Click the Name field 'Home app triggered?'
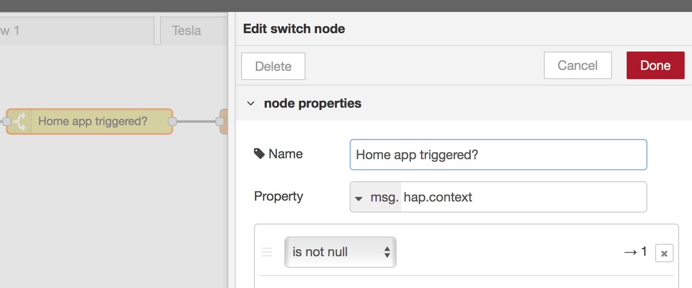 coord(498,155)
